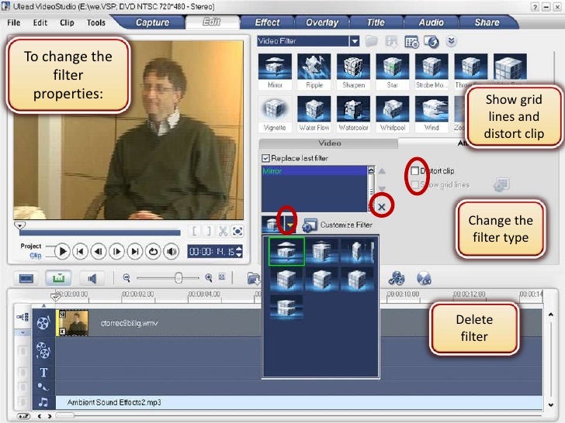Switch to the Title step
The height and width of the screenshot is (423, 565).
click(x=376, y=22)
